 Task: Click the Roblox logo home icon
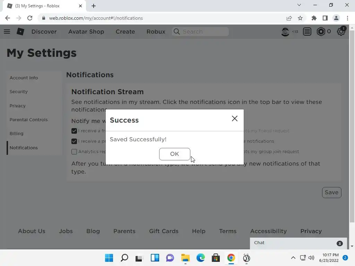(20, 32)
